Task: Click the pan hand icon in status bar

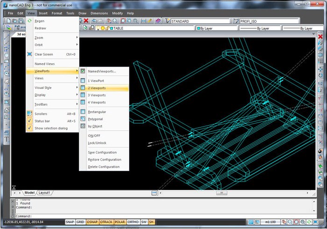Action: coord(284,222)
